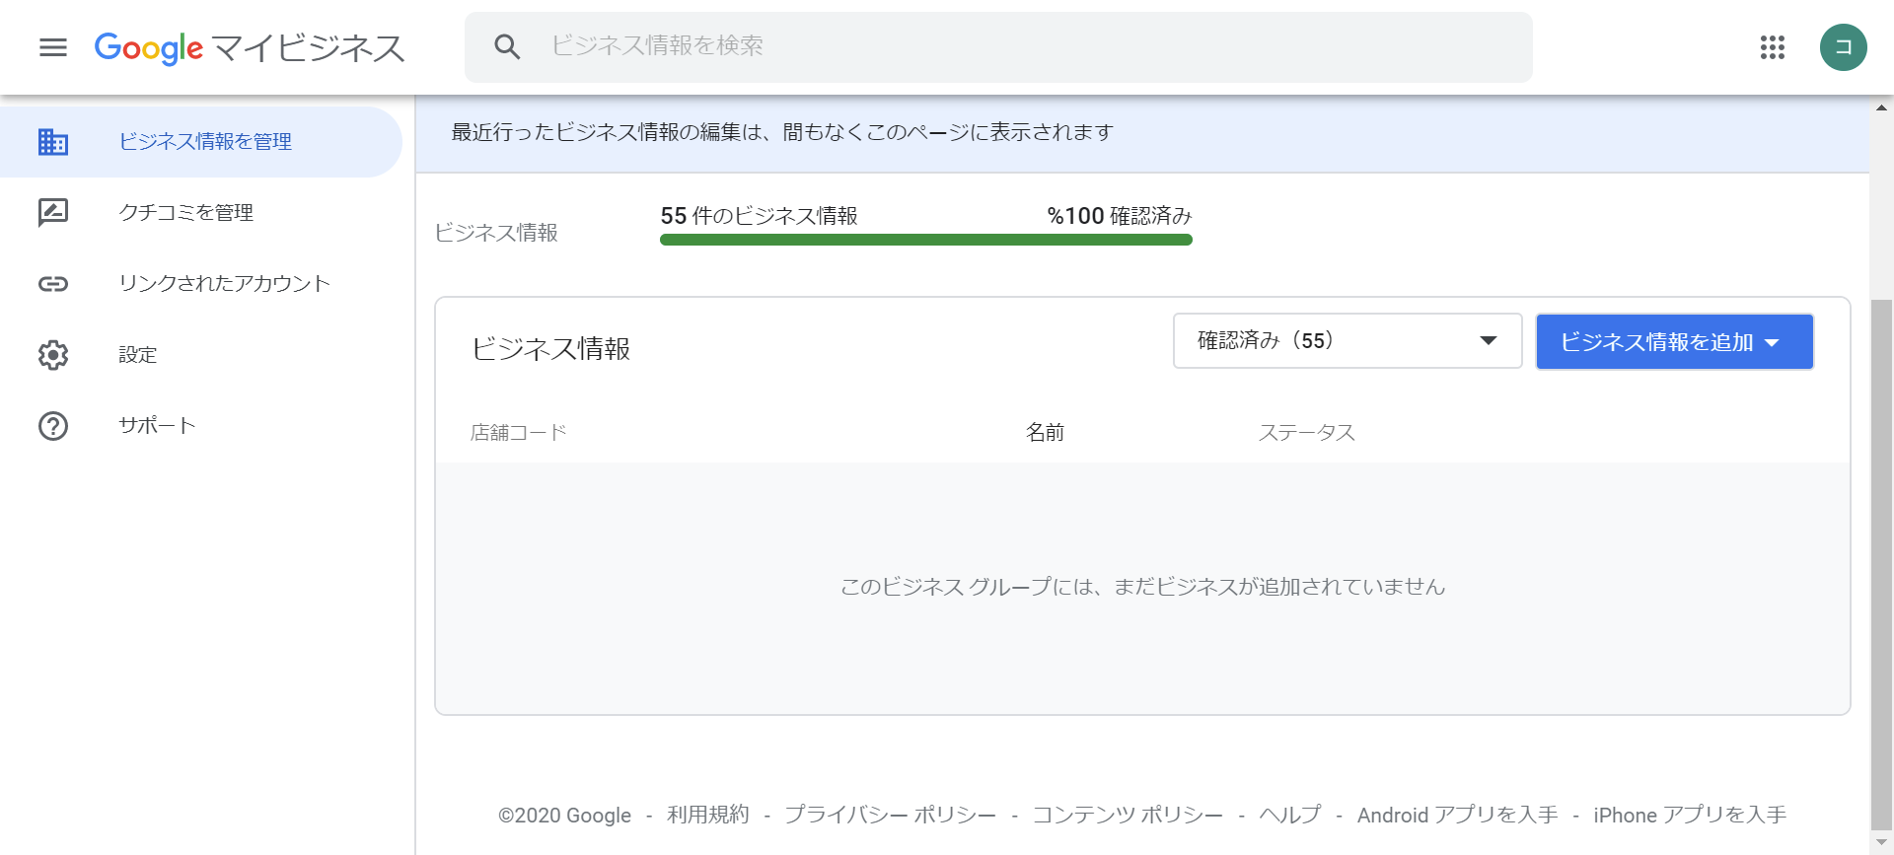The image size is (1894, 855).
Task: Open the ヘルプ footer link
Action: coord(1289,815)
